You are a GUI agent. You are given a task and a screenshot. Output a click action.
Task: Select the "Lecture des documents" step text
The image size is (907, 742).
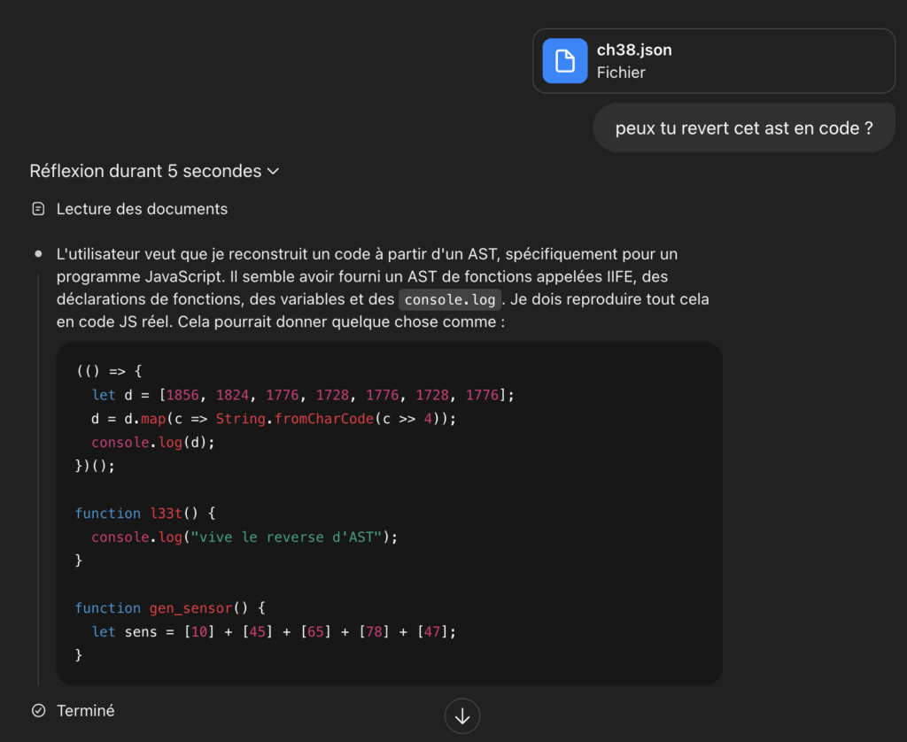(x=142, y=209)
